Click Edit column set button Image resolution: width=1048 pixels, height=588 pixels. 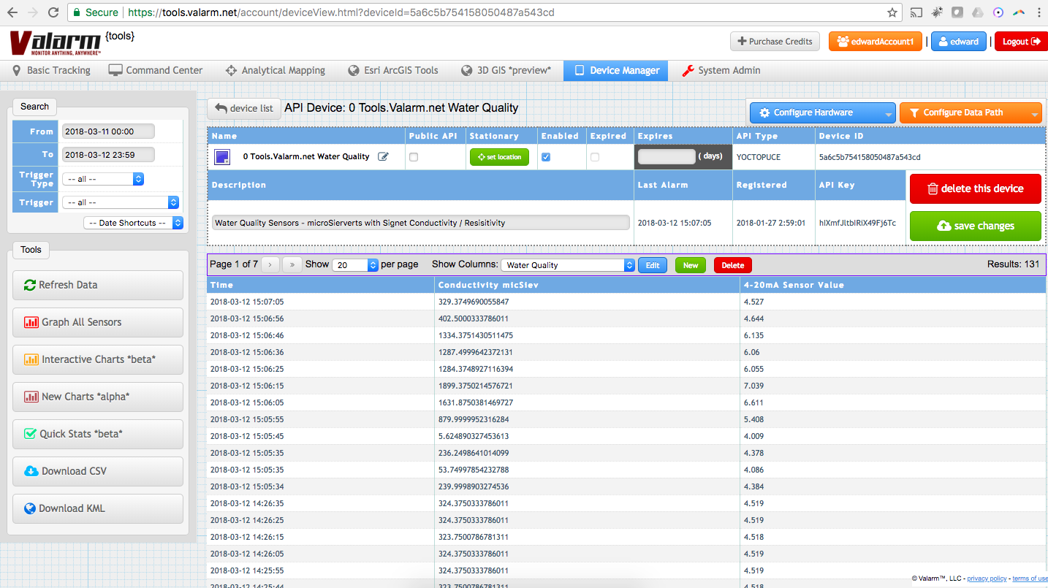pos(653,265)
